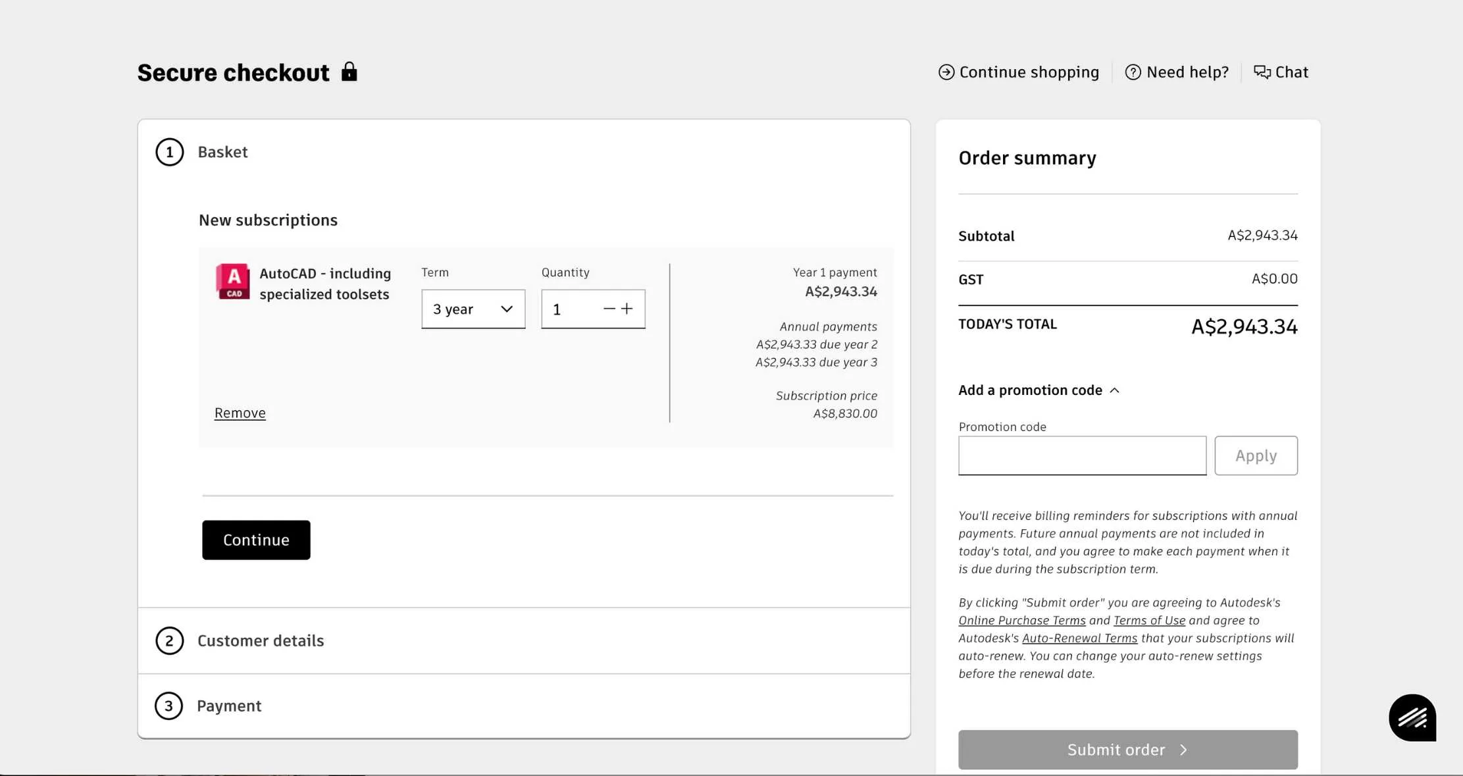Click the Apply button for promotion code

[x=1255, y=455]
